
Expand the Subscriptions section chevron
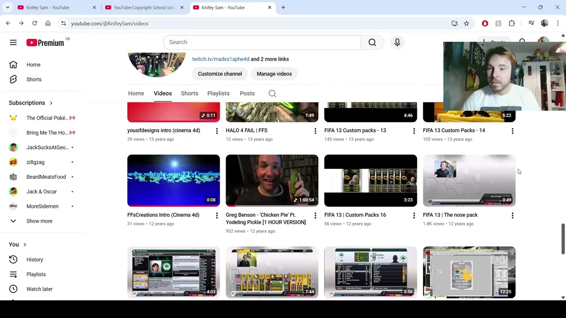[51, 103]
